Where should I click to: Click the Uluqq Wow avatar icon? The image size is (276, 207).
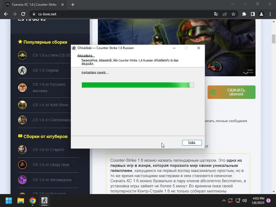click(x=22, y=165)
